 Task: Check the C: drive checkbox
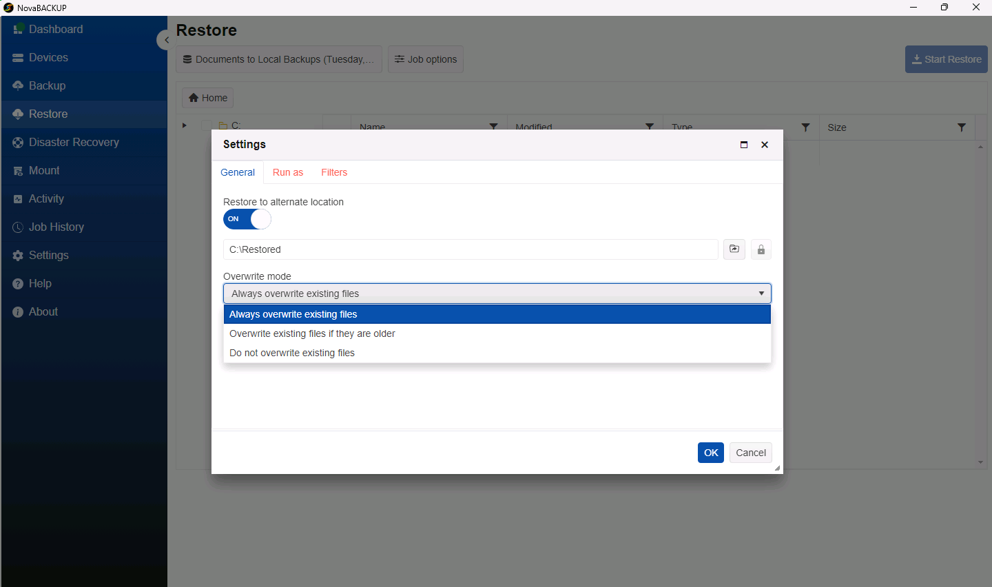point(206,125)
